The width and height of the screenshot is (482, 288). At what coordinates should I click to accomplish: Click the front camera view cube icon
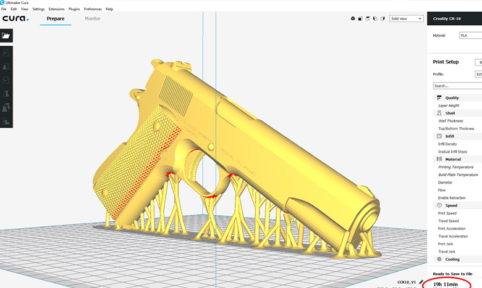360,19
